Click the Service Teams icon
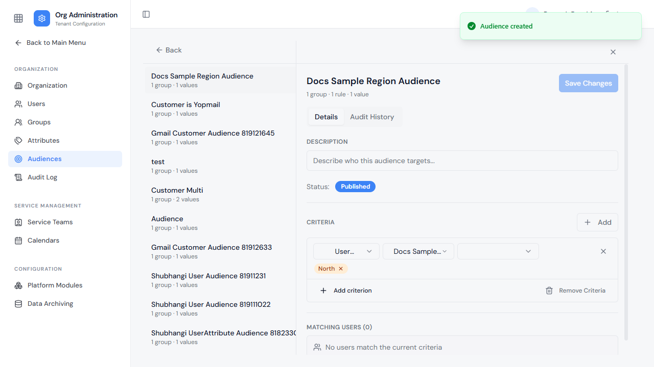 coord(18,222)
